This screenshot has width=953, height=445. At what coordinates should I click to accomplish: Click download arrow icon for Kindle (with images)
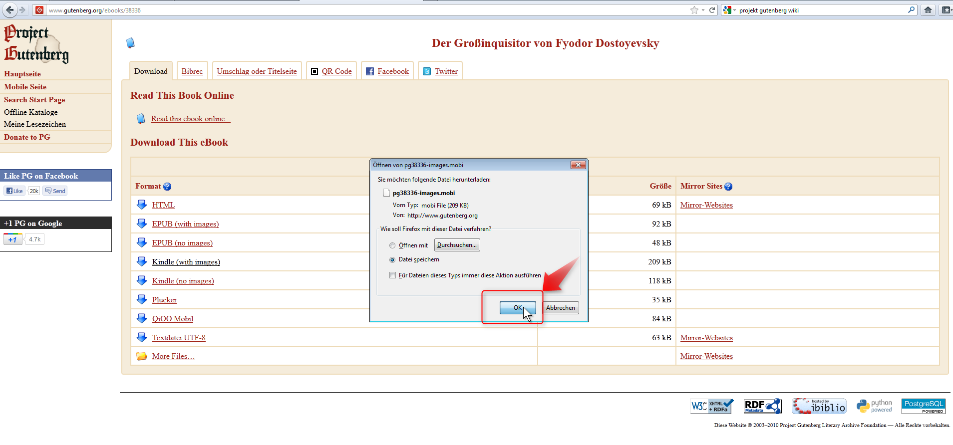pyautogui.click(x=142, y=261)
